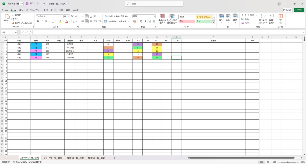Expand the AutoSum (オート SUM) dropdown arrow
The width and height of the screenshot is (306, 164).
256,15
